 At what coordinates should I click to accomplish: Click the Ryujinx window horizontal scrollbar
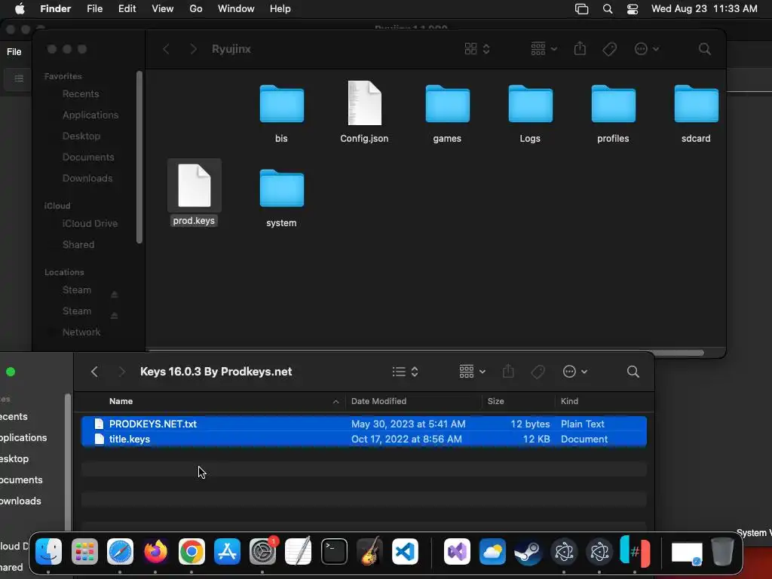click(x=426, y=352)
